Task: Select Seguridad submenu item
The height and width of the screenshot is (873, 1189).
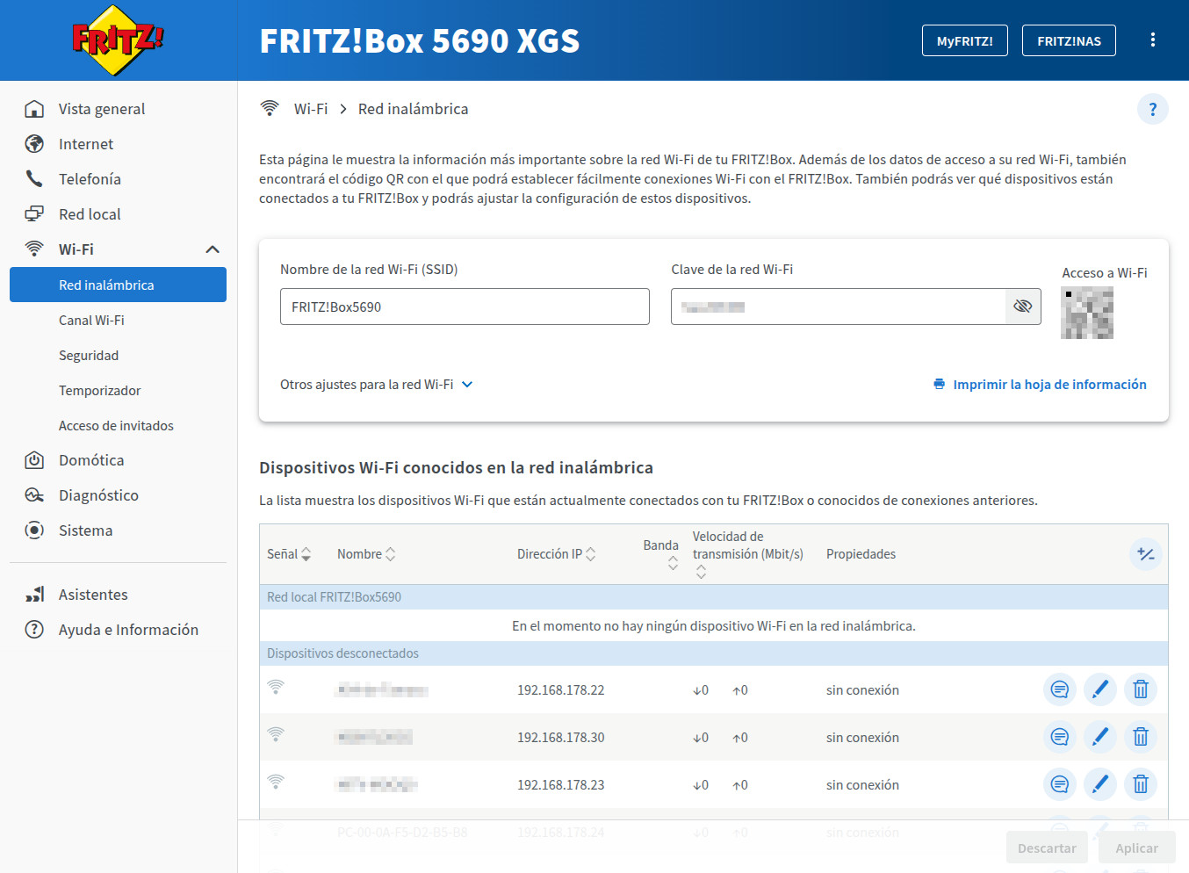Action: (118, 355)
